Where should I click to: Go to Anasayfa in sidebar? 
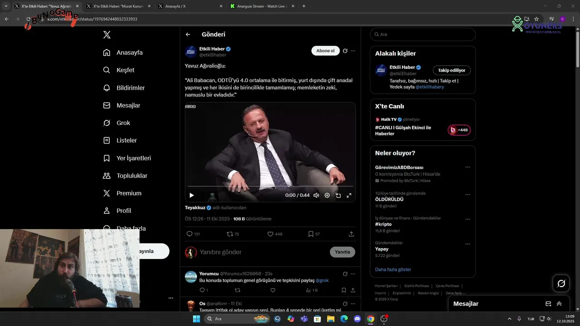(x=123, y=53)
